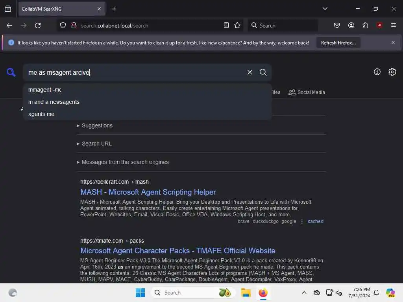Open uBlock Origin extension icon
Screen dimensions: 403x302
pyautogui.click(x=379, y=25)
